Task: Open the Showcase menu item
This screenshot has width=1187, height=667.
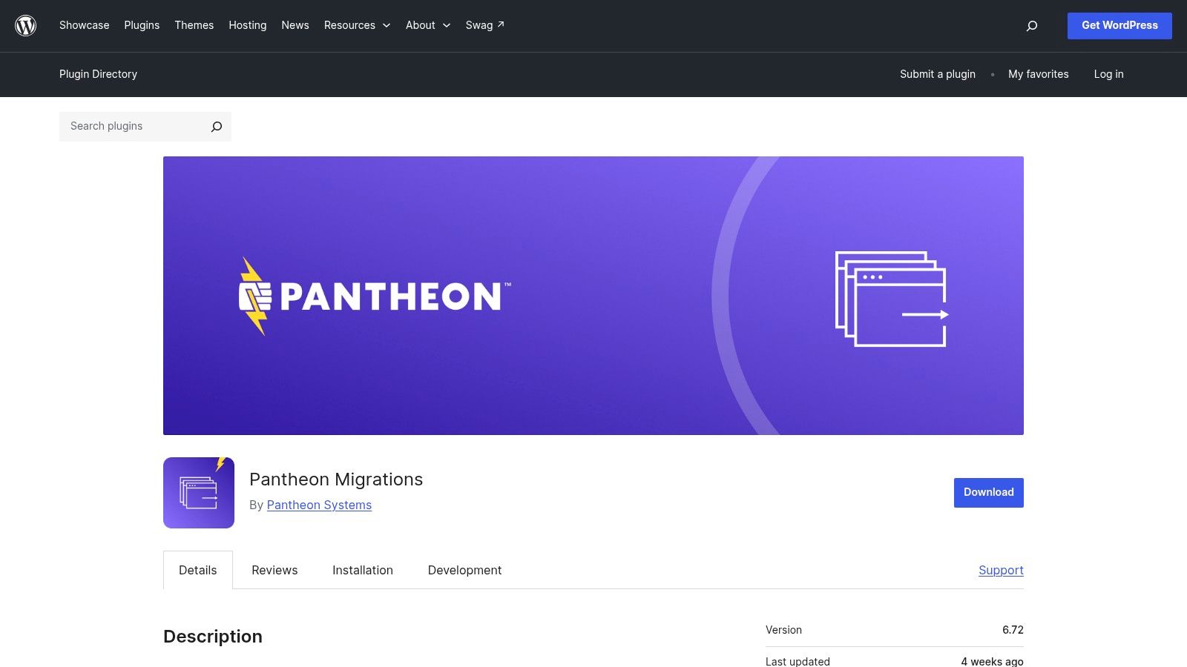Action: tap(85, 25)
